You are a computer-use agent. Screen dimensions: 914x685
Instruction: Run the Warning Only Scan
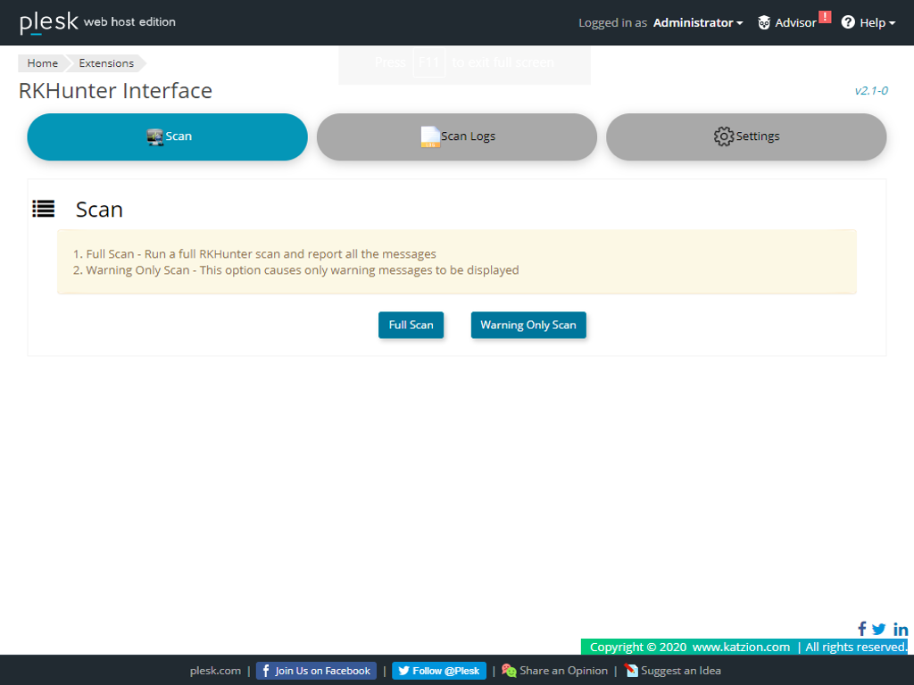click(x=528, y=325)
